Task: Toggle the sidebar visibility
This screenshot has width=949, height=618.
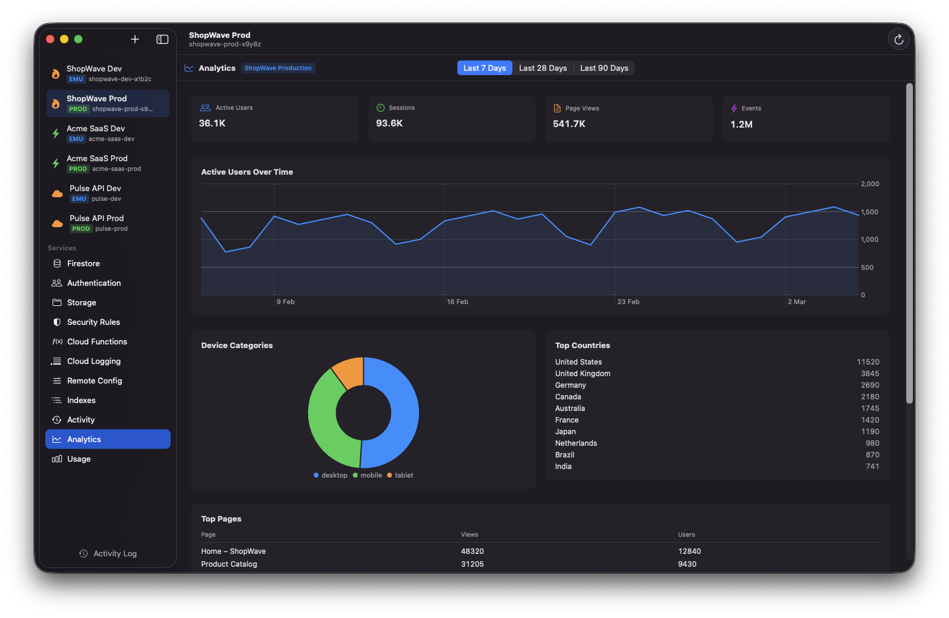Action: (x=162, y=39)
